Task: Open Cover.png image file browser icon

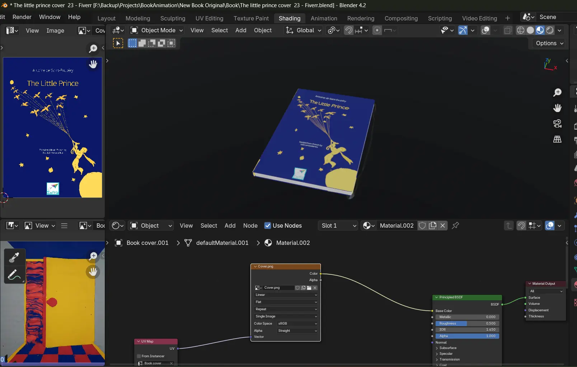Action: 309,288
